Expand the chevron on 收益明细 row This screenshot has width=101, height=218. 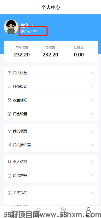92,100
